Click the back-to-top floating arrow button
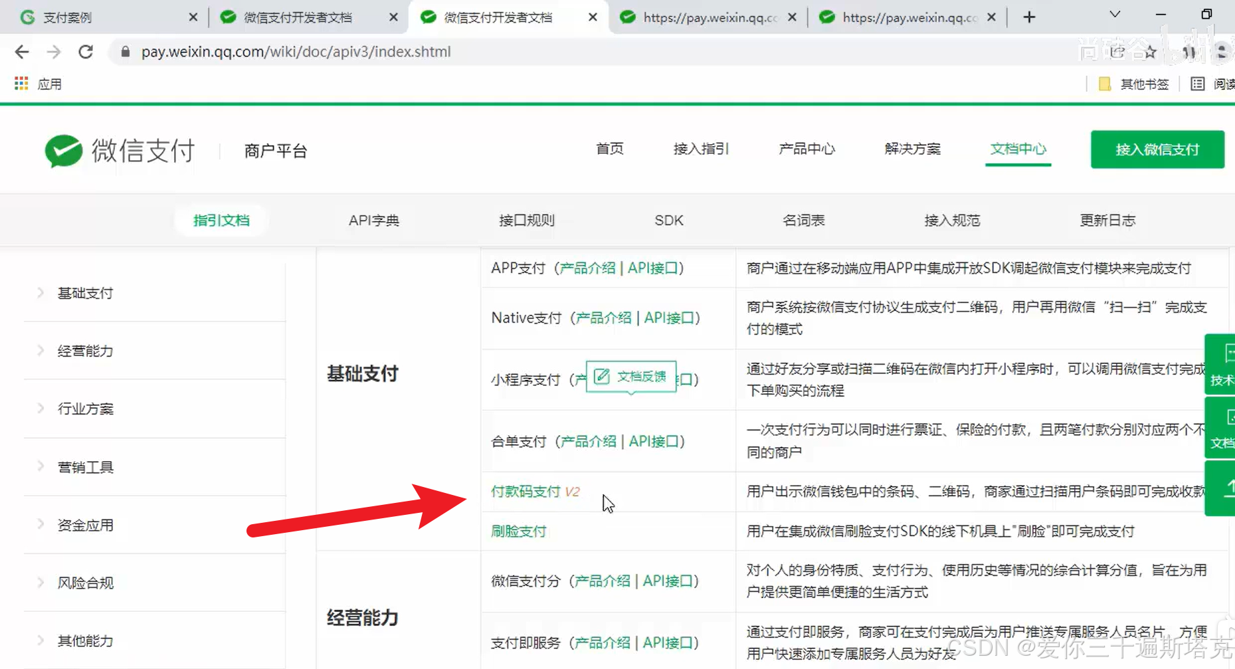Screen dimensions: 1235x669 coord(1220,488)
